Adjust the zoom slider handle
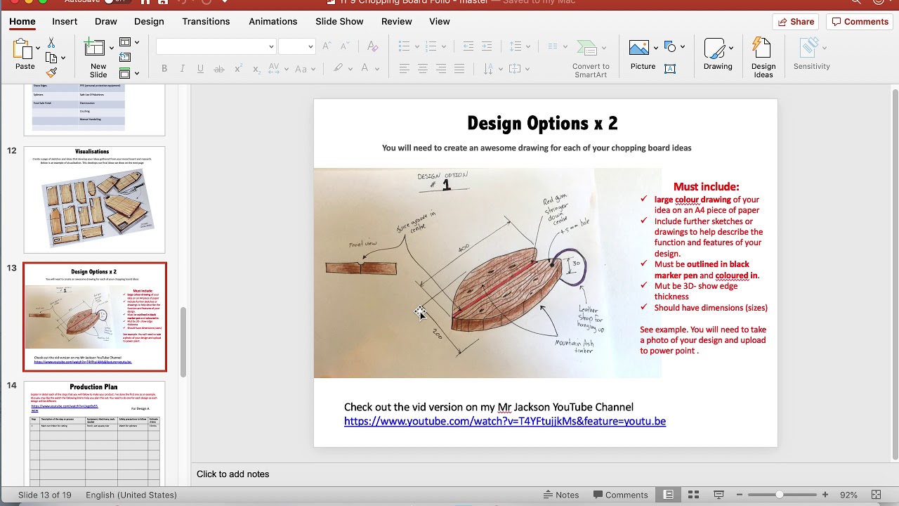Image resolution: width=899 pixels, height=506 pixels. click(x=780, y=495)
